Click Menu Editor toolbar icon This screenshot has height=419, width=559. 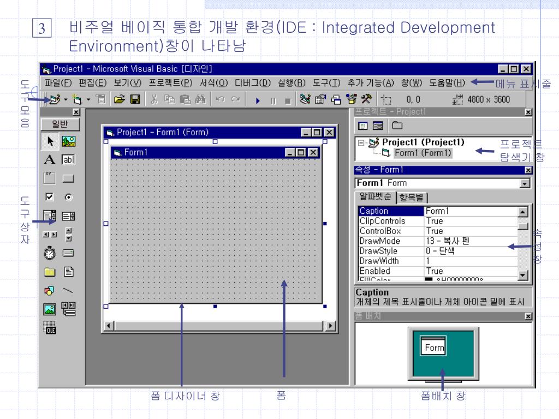pos(101,99)
